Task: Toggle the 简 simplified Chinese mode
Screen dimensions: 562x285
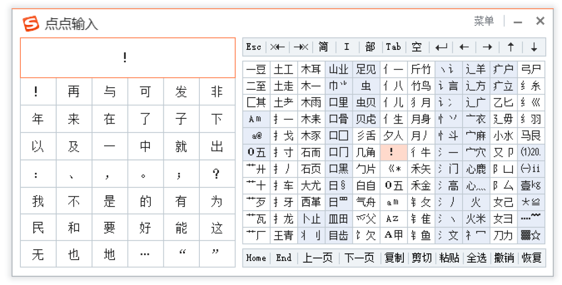Action: pos(324,47)
